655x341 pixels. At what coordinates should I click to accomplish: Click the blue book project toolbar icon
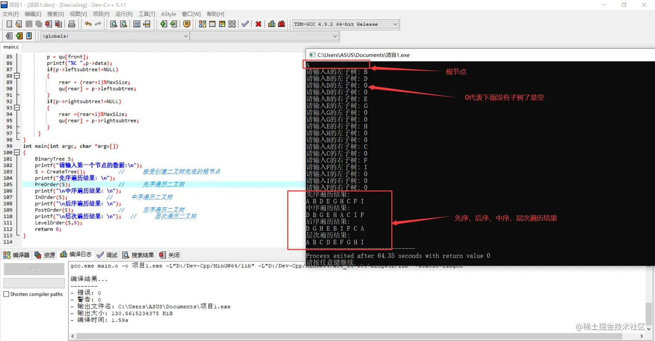(29, 36)
